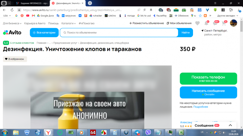
Task: Focus the Поиск по объявлениям search field
Action: point(119,33)
